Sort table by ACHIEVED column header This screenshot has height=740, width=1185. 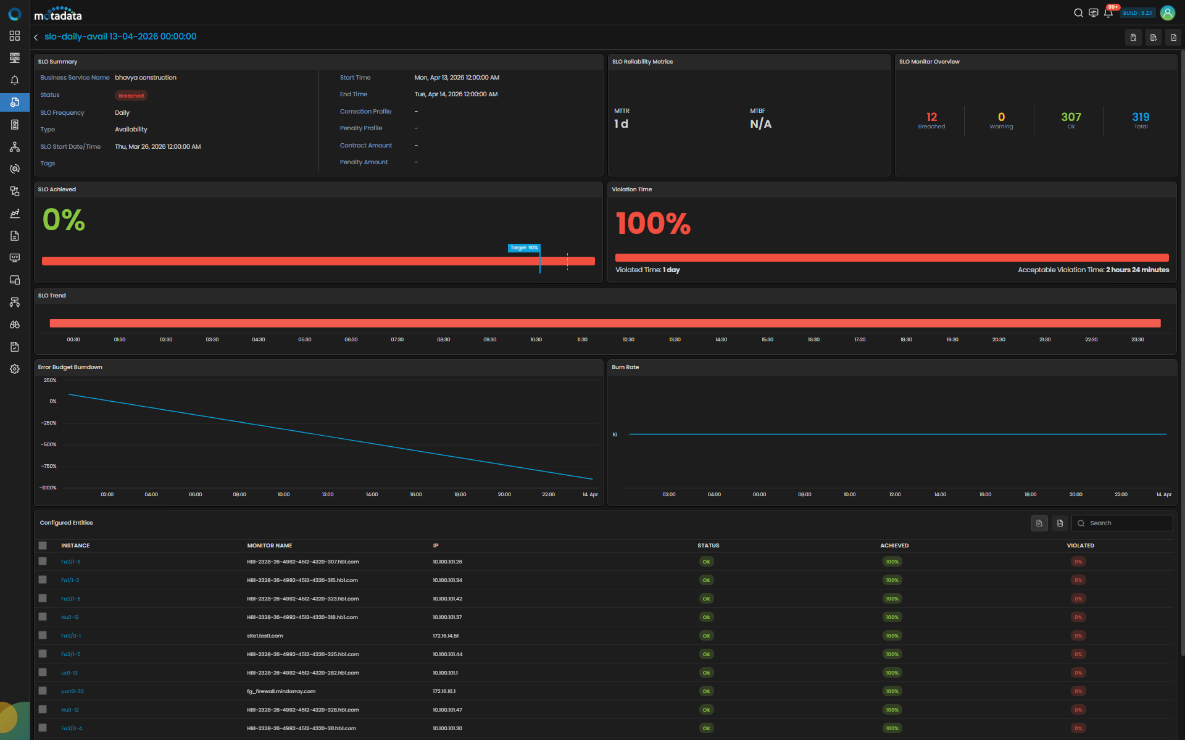(x=894, y=546)
